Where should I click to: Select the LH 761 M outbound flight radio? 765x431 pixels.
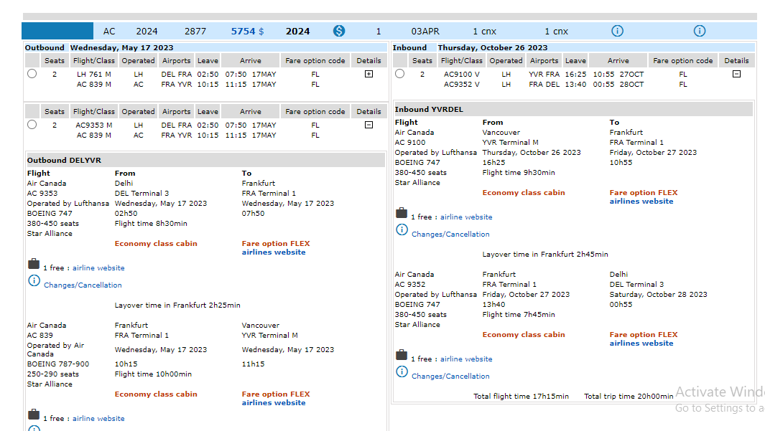tap(32, 74)
